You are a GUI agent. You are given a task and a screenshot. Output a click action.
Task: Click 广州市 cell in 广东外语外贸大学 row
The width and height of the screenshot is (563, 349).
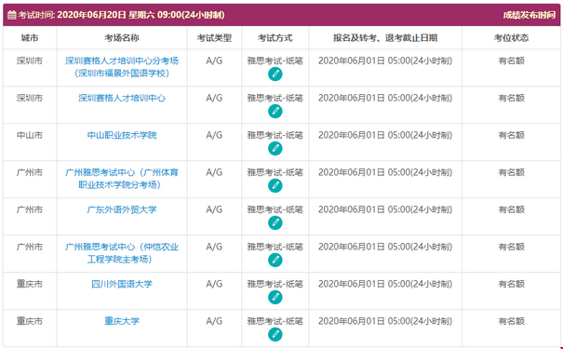(x=30, y=209)
